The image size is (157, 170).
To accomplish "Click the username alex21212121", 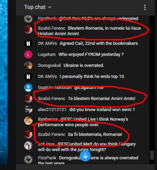I will [x=52, y=110].
